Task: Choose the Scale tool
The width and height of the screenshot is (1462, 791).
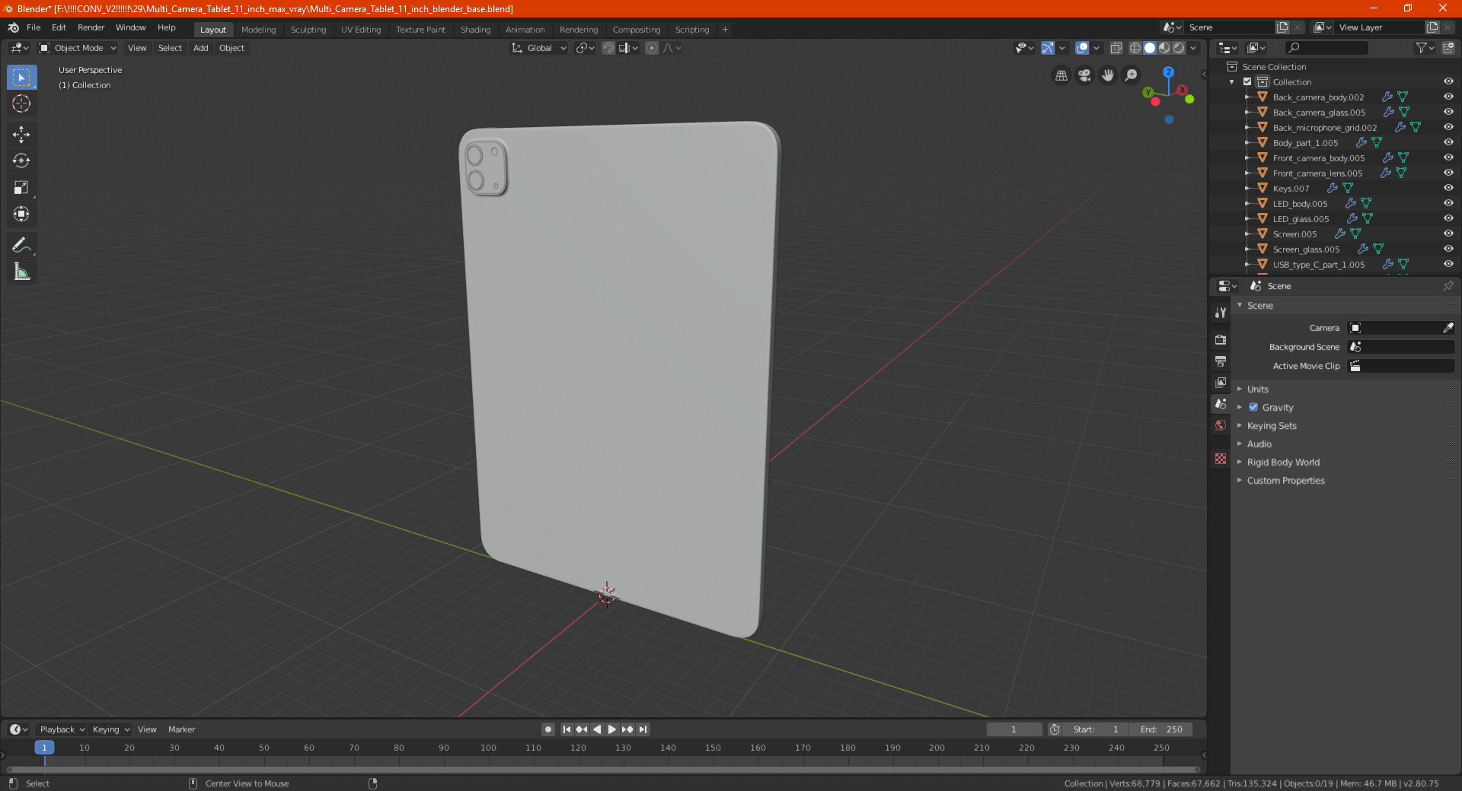Action: pos(21,188)
